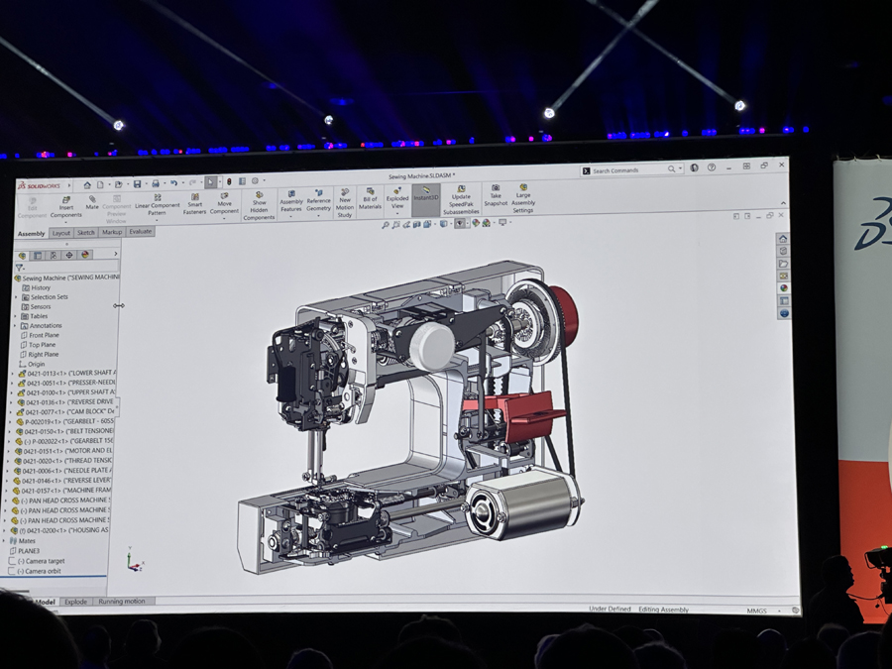Click the Show Hidden Components tool
Image resolution: width=892 pixels, height=669 pixels.
point(259,205)
